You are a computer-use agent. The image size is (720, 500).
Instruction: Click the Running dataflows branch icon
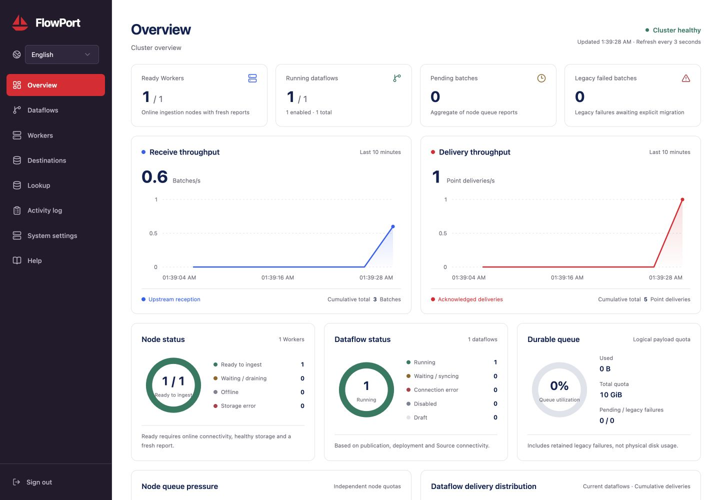point(397,78)
